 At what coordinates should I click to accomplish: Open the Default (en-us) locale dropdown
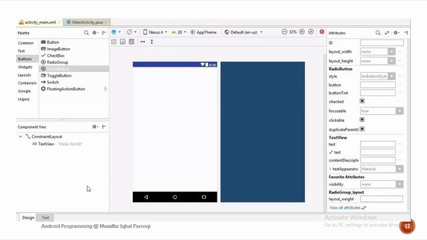[x=244, y=32]
